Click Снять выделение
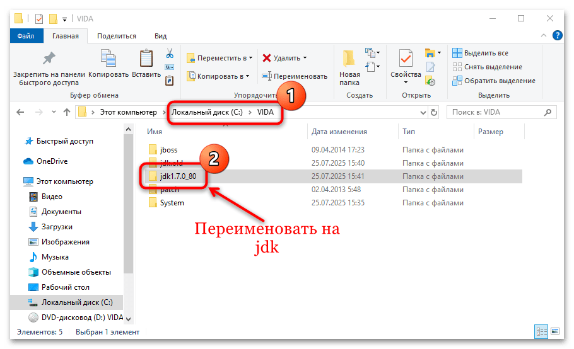Image resolution: width=574 pixels, height=349 pixels. coord(487,67)
